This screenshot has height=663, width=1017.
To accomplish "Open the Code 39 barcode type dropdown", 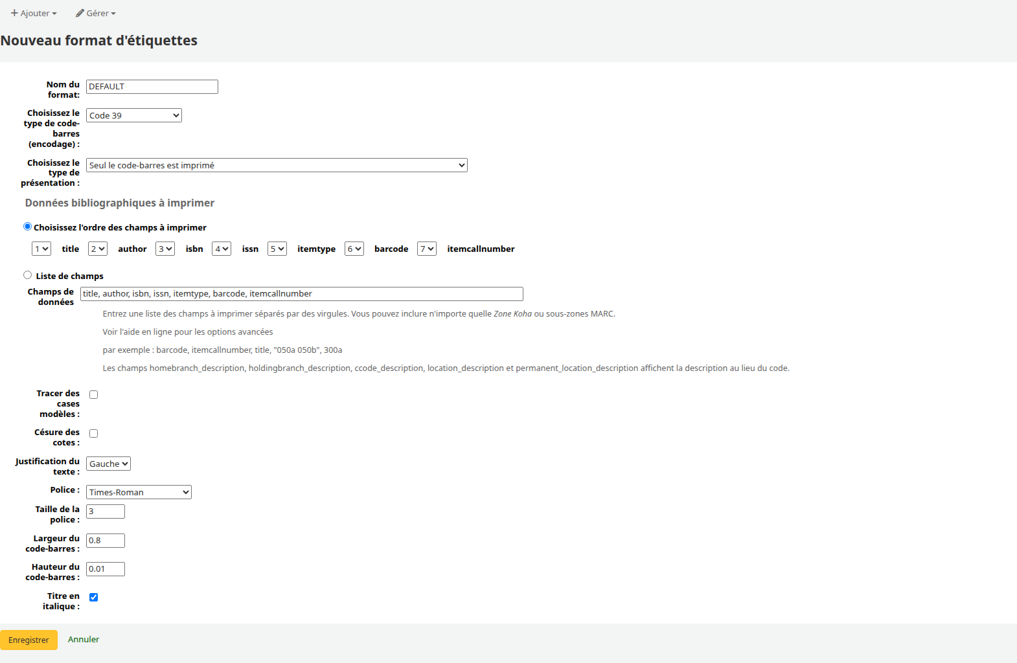I will tap(134, 115).
